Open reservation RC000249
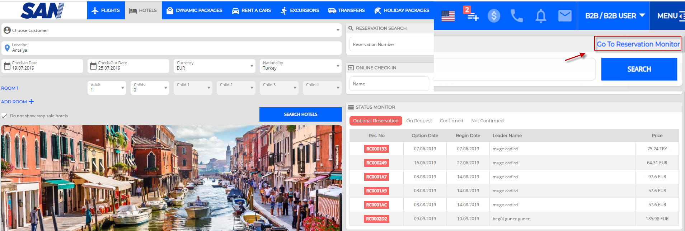The height and width of the screenshot is (231, 685). pos(376,163)
